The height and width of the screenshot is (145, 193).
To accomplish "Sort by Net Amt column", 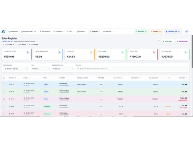I will [x=183, y=78].
